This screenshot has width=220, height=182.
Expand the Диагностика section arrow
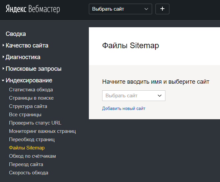click(x=3, y=57)
